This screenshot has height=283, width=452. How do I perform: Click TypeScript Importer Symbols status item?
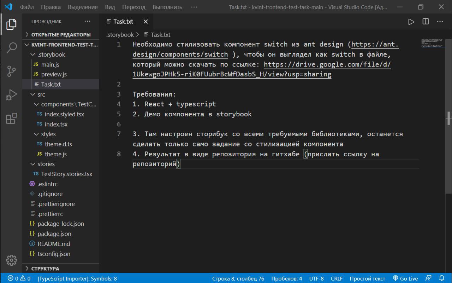point(77,278)
